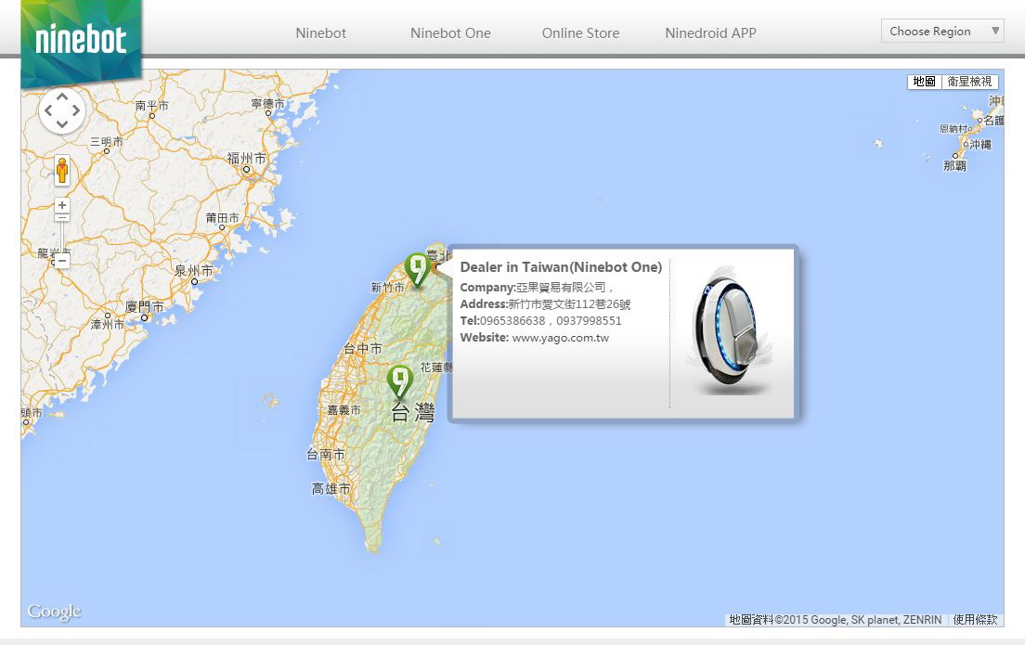
Task: Select the Ninebot marker above 台灣 label
Action: [399, 381]
